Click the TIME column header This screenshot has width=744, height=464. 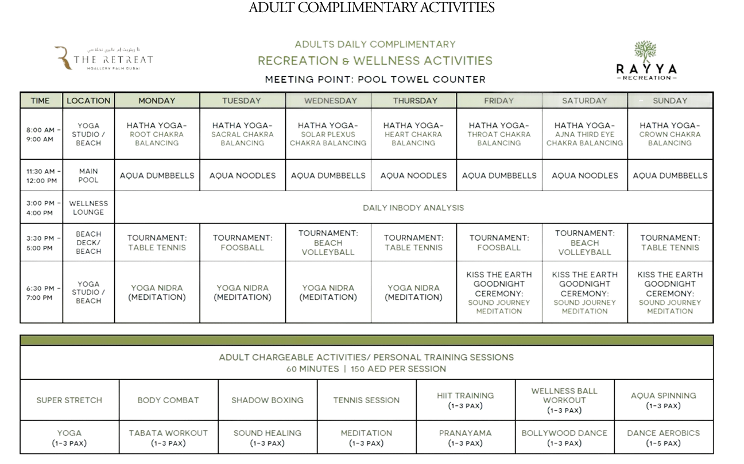pos(40,100)
